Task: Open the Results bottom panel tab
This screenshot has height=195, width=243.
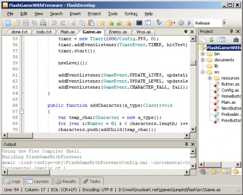Action: (x=67, y=181)
